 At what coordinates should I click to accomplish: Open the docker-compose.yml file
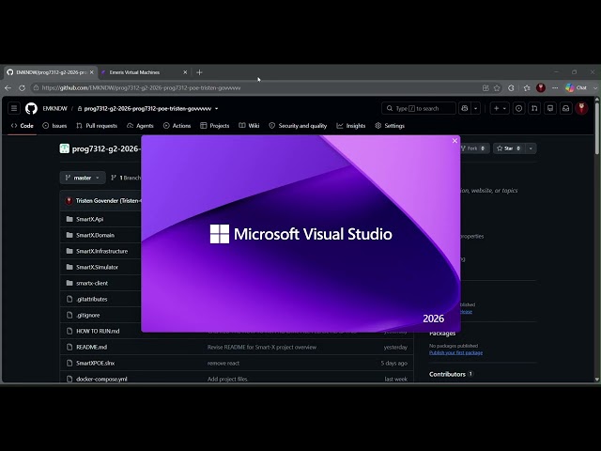[x=101, y=379]
